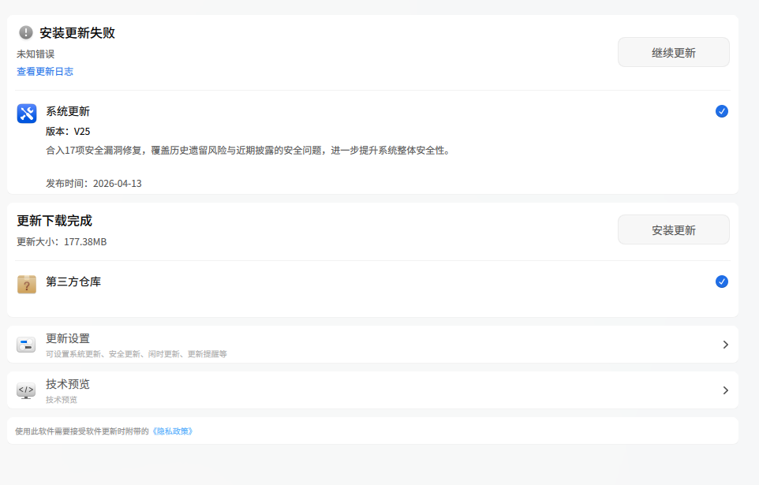Click the 更新大小：177.38MB text
The width and height of the screenshot is (759, 485).
click(62, 241)
